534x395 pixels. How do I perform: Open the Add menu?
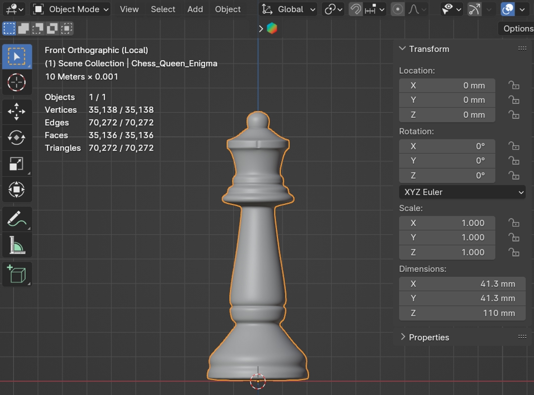tap(195, 9)
